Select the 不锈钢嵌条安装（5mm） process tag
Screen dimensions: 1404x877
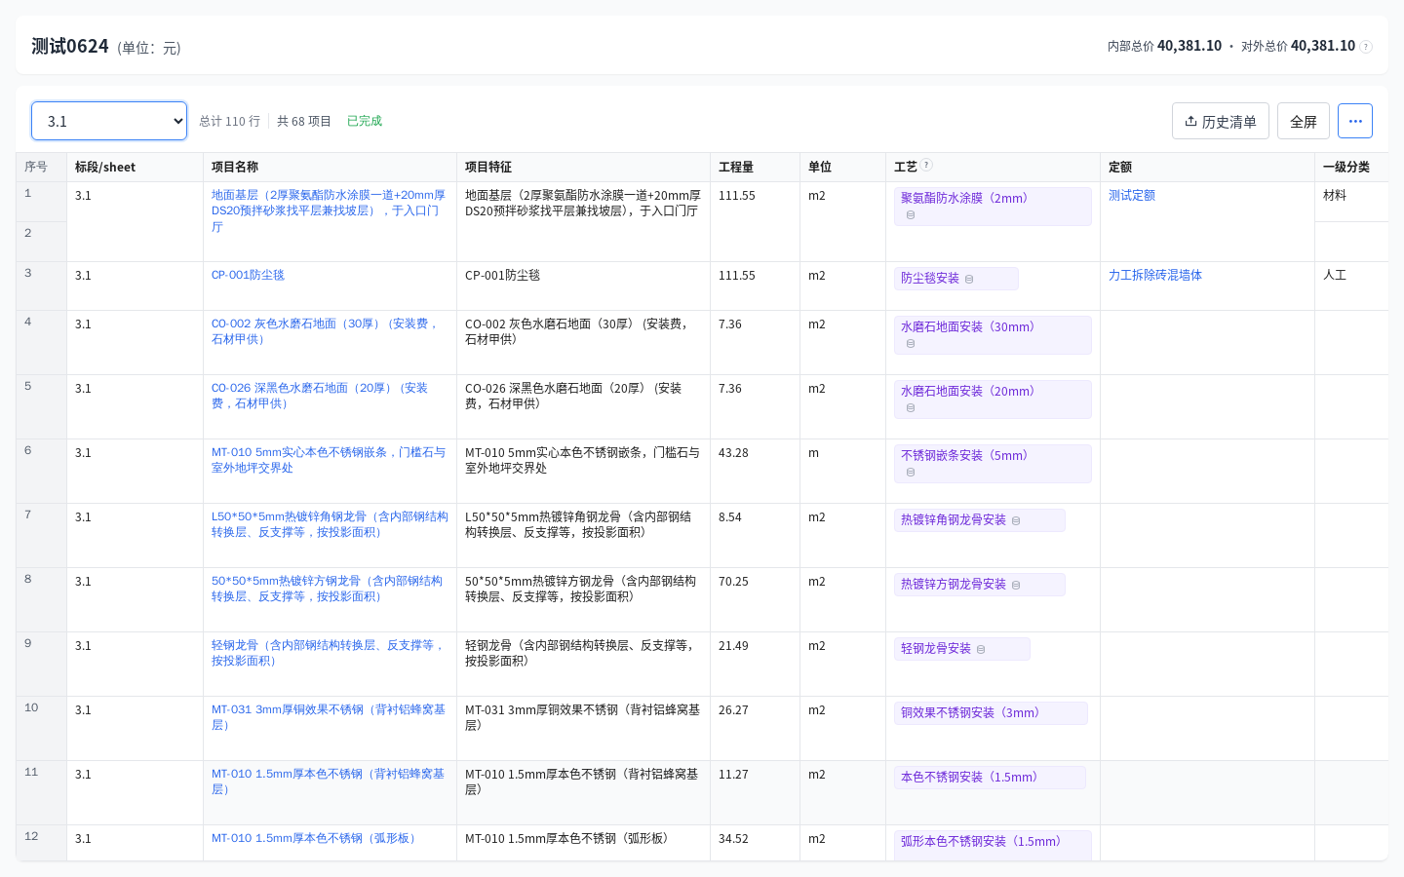[x=993, y=464]
